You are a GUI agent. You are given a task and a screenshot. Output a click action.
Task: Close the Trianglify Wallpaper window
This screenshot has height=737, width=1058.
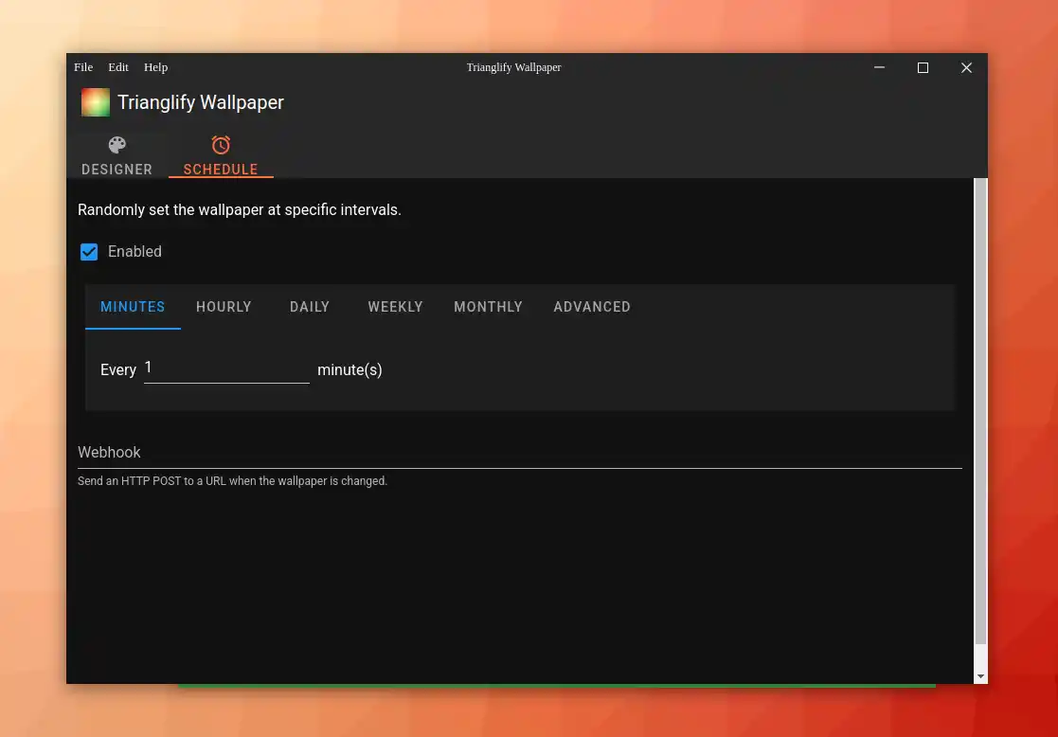tap(966, 67)
